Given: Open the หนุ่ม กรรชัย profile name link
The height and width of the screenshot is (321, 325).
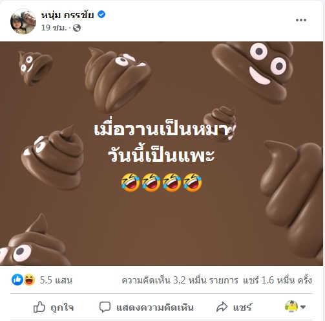Looking at the screenshot, I should (67, 15).
